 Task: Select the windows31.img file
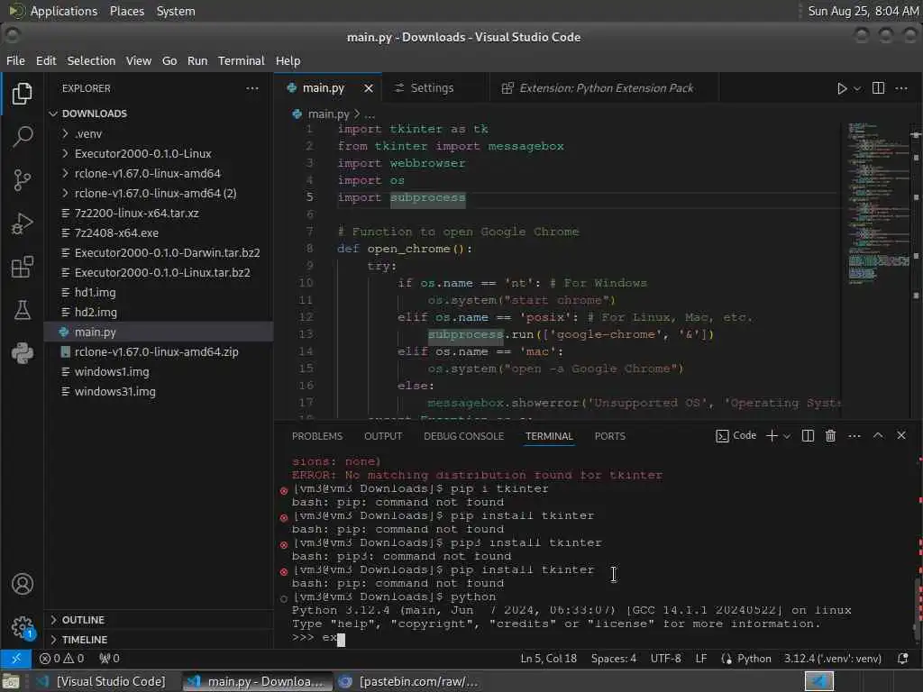point(159,391)
